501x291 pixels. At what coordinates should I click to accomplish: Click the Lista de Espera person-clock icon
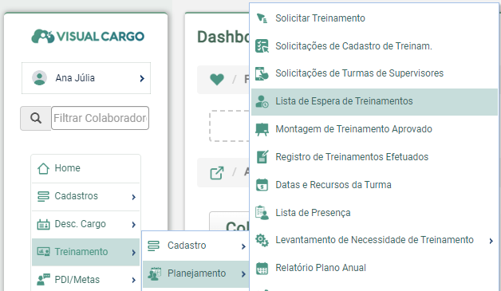(x=262, y=101)
